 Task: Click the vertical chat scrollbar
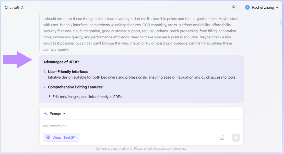pos(281,23)
